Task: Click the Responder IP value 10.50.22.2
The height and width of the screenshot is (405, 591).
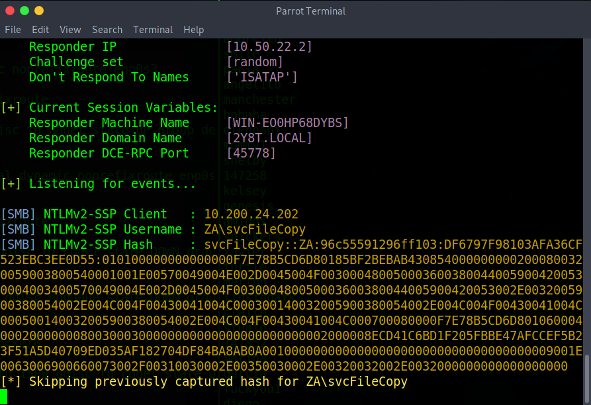Action: (269, 47)
